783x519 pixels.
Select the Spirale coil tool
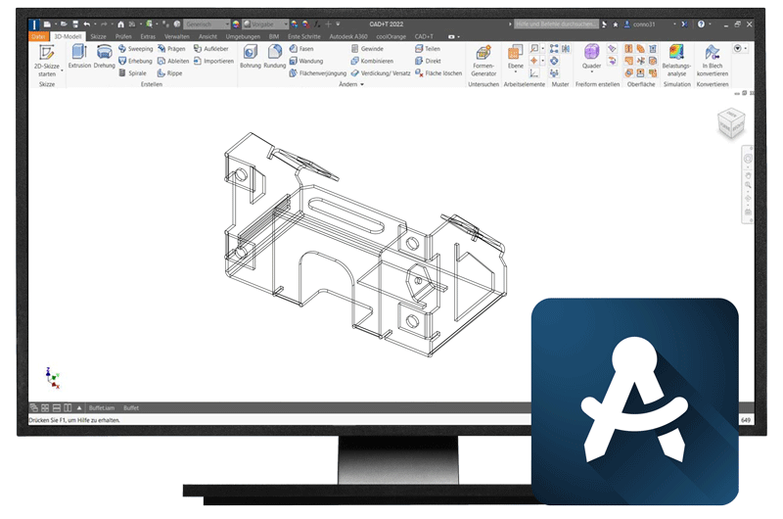point(132,72)
